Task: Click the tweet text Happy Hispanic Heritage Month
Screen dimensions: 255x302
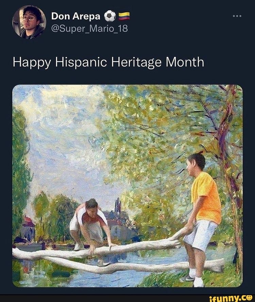Action: click(x=108, y=62)
